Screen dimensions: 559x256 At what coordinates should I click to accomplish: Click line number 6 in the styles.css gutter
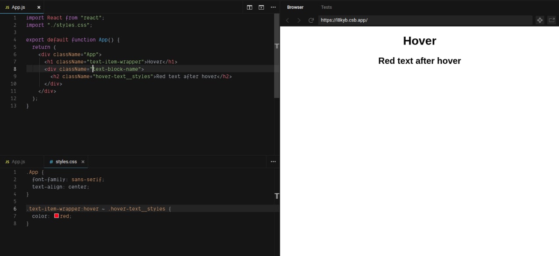pyautogui.click(x=15, y=209)
